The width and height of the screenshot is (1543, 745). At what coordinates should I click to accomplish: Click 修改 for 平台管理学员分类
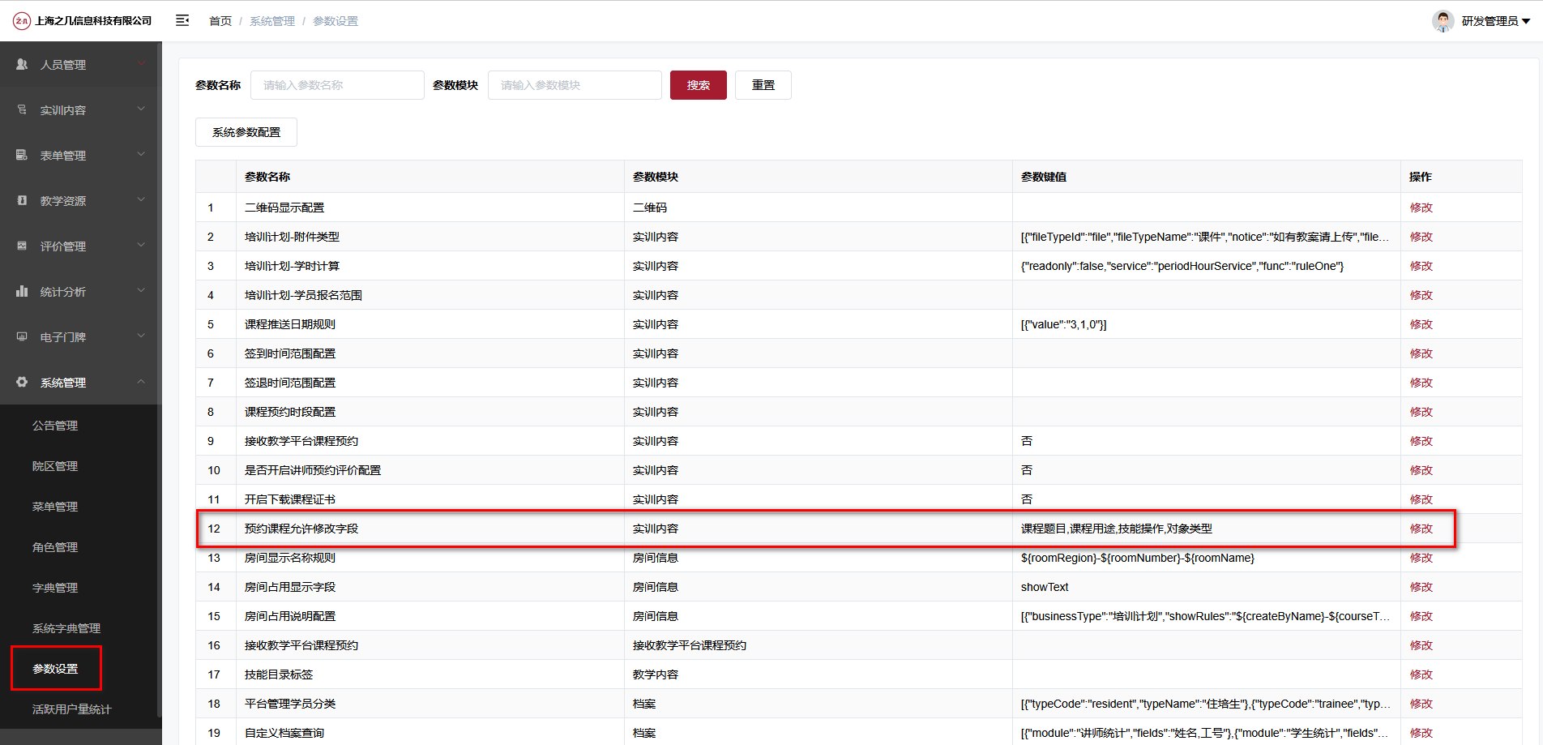1421,704
